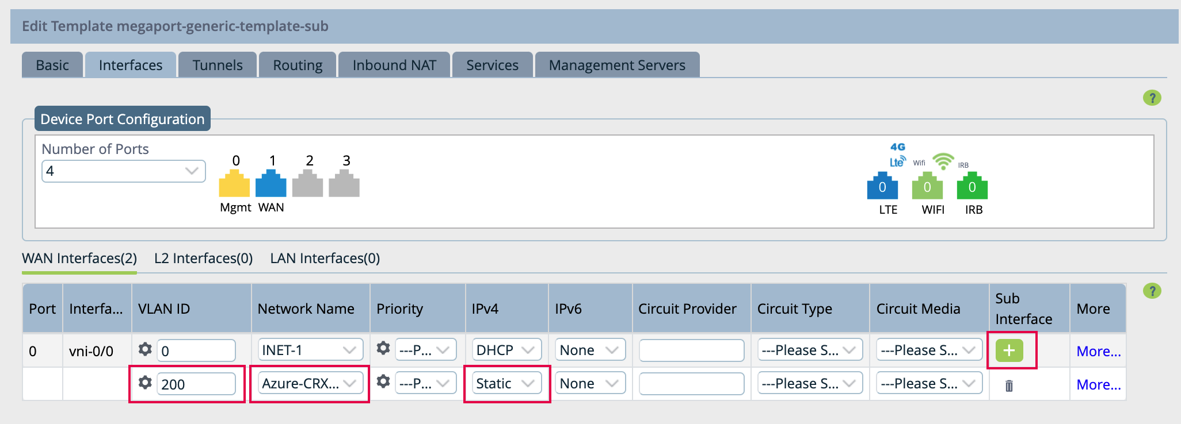1181x424 pixels.
Task: Switch to the Tunnels tab
Action: pos(218,65)
